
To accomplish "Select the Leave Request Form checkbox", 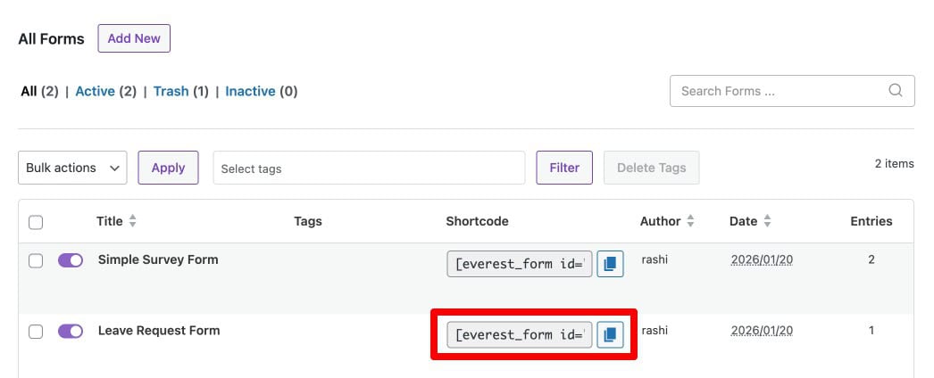I will tap(36, 332).
